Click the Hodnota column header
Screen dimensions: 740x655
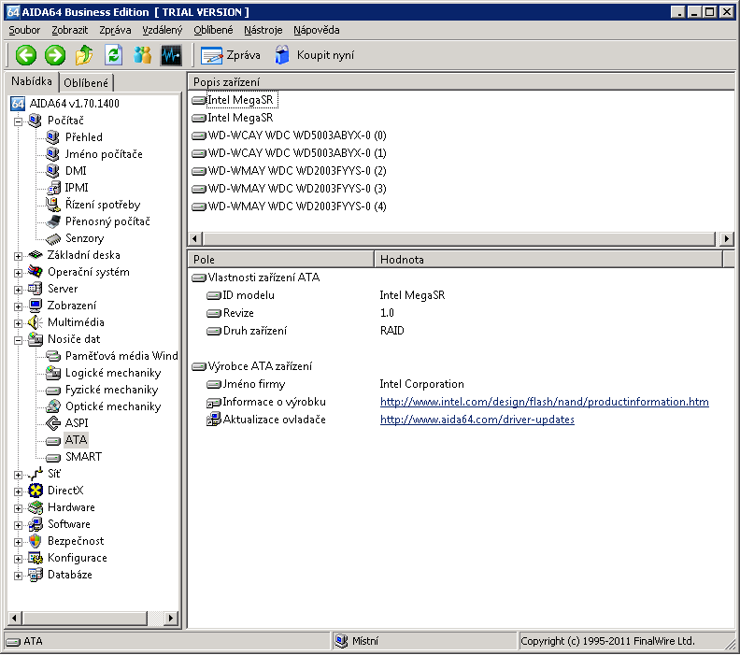[548, 260]
